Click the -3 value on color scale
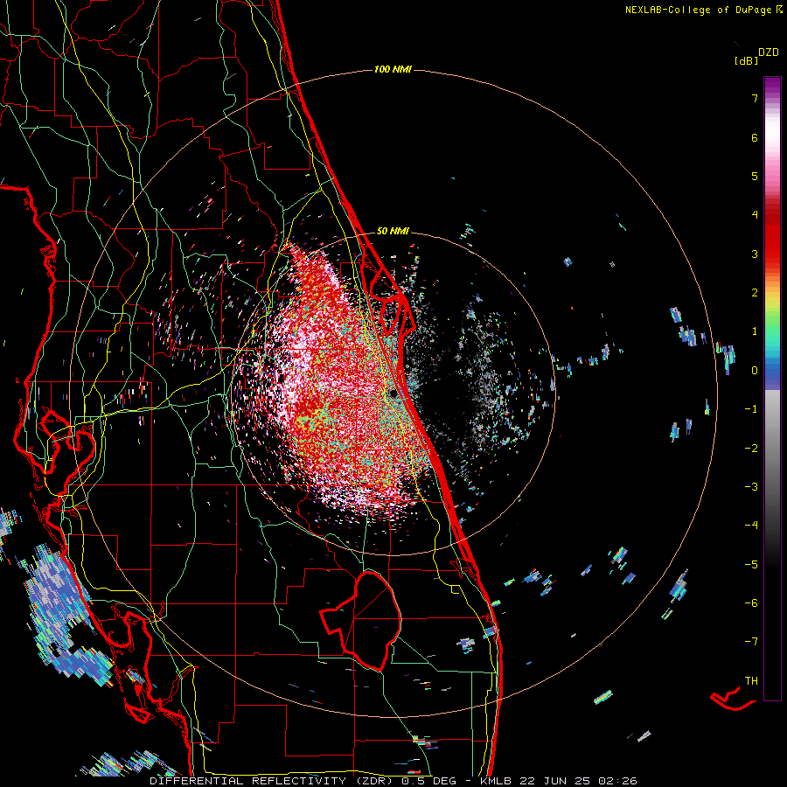Screen dimensions: 787x787 [x=751, y=487]
